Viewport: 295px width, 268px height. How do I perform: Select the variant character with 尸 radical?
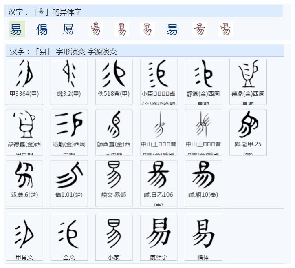click(x=68, y=29)
